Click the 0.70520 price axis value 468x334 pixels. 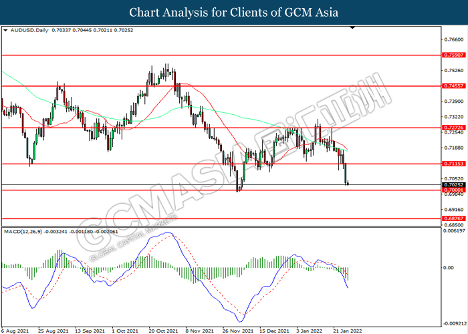point(454,178)
